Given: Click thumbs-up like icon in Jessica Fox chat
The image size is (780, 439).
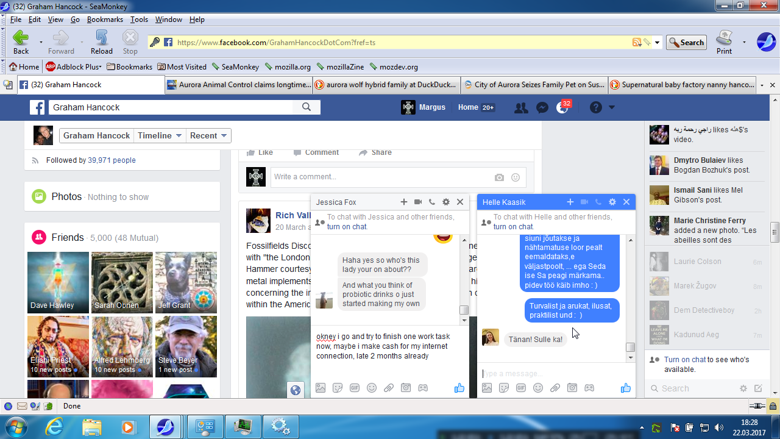Looking at the screenshot, I should [x=459, y=388].
